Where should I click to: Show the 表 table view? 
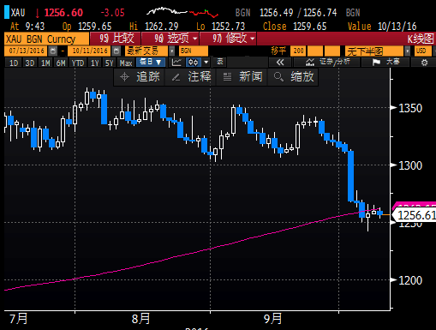[219, 62]
